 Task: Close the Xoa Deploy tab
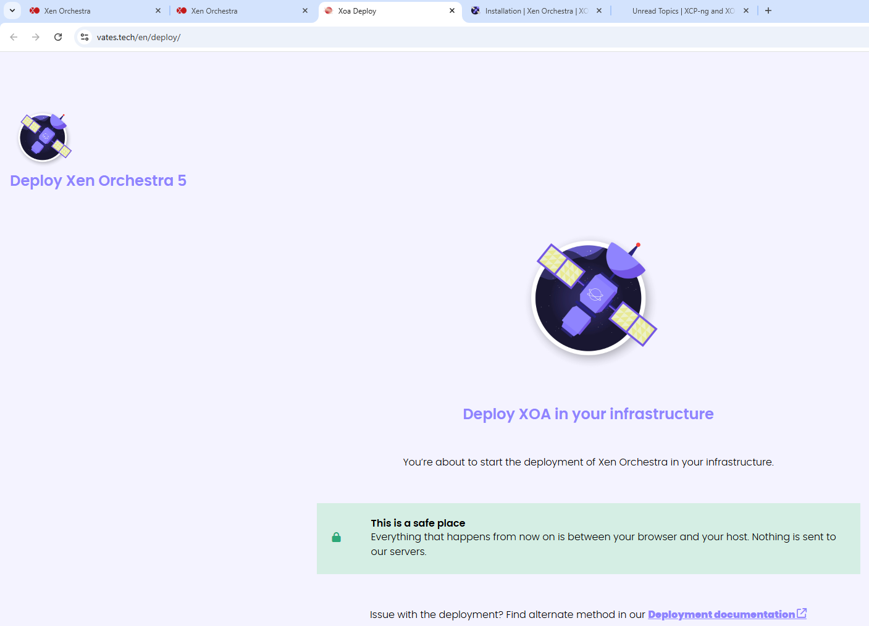pos(452,10)
